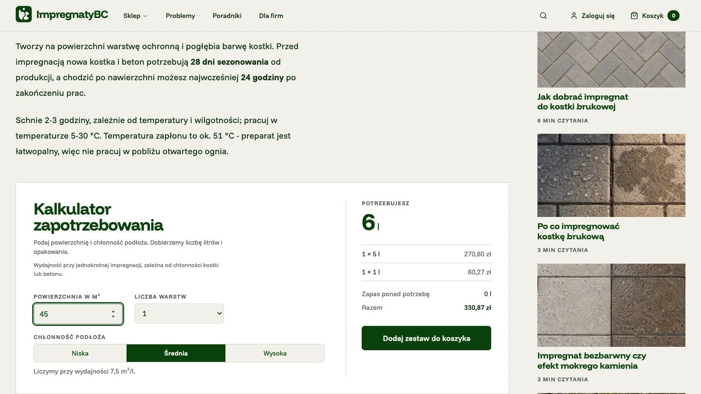Increase surface area with stepper up arrow
The height and width of the screenshot is (394, 701).
[113, 311]
